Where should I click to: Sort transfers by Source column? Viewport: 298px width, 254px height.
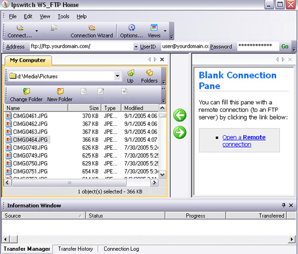[x=43, y=216]
